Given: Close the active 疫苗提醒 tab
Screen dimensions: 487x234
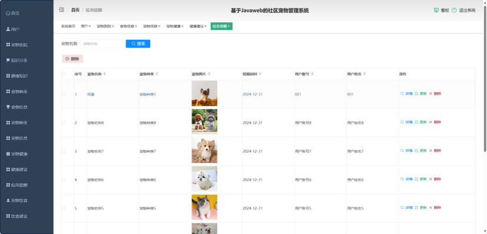Looking at the screenshot, I should [229, 26].
